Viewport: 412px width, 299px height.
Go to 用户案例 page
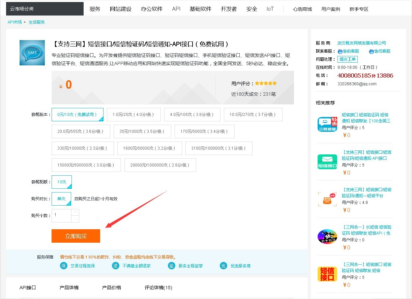click(331, 9)
